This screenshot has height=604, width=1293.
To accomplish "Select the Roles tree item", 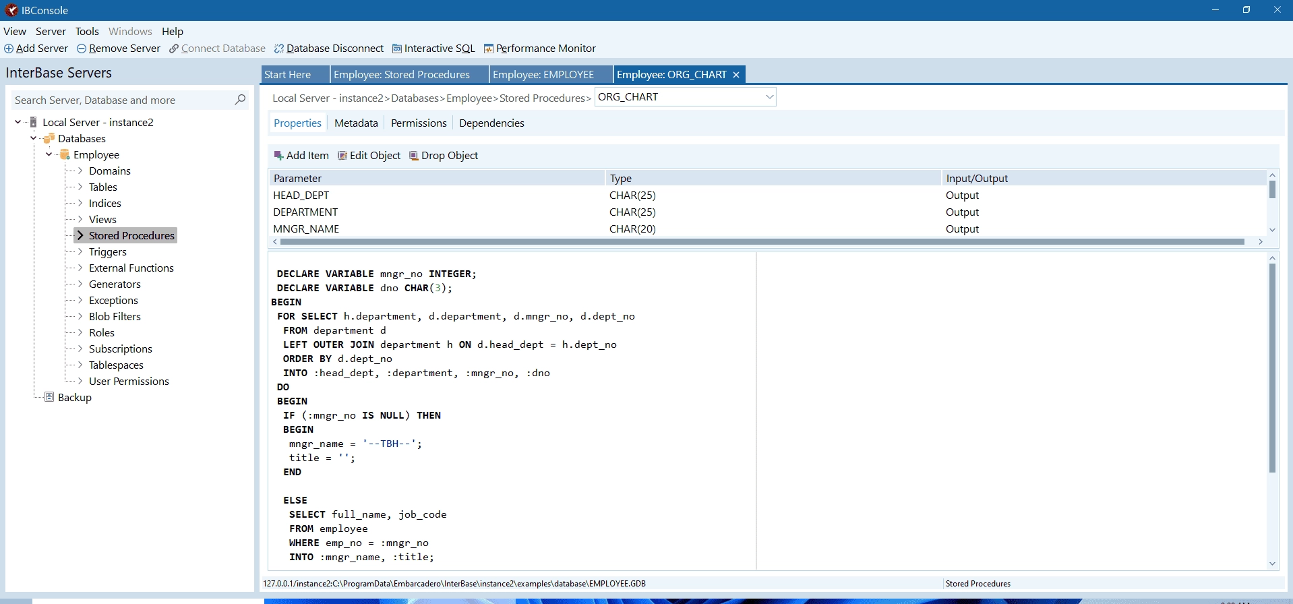I will (102, 332).
